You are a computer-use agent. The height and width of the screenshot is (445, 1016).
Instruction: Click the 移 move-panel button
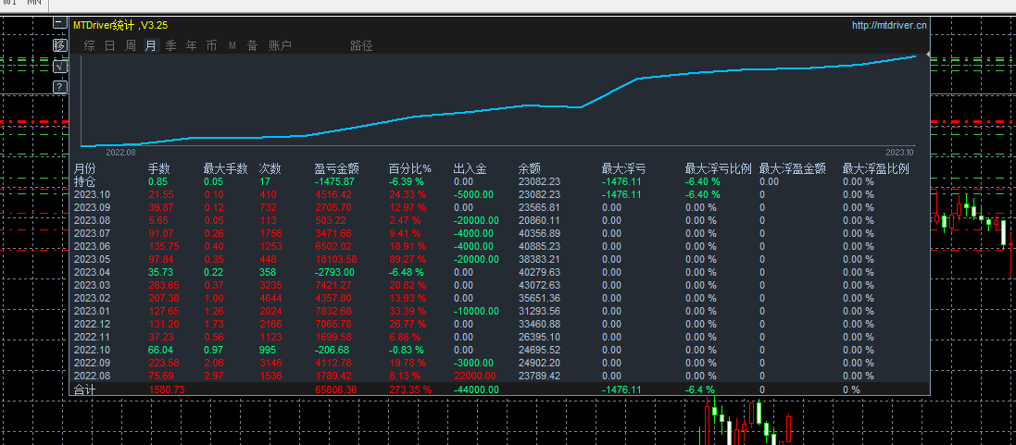pos(59,44)
